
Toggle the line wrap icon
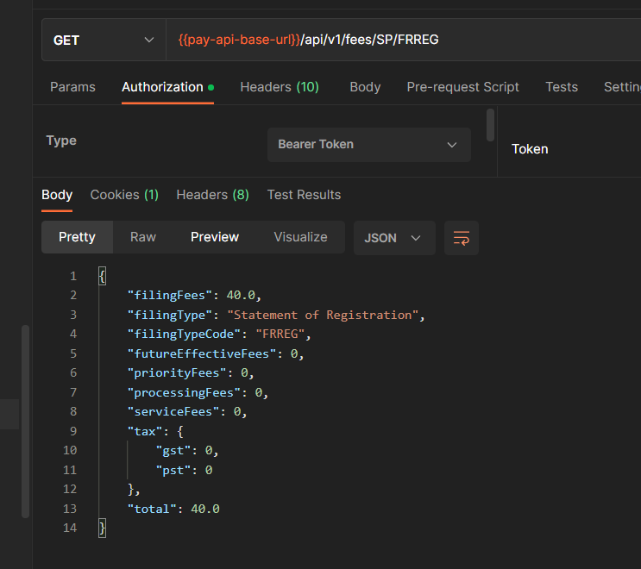[462, 238]
